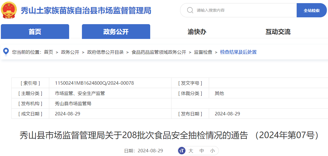Click the magnifier search icon
The image size is (328, 156).
[x=190, y=10]
